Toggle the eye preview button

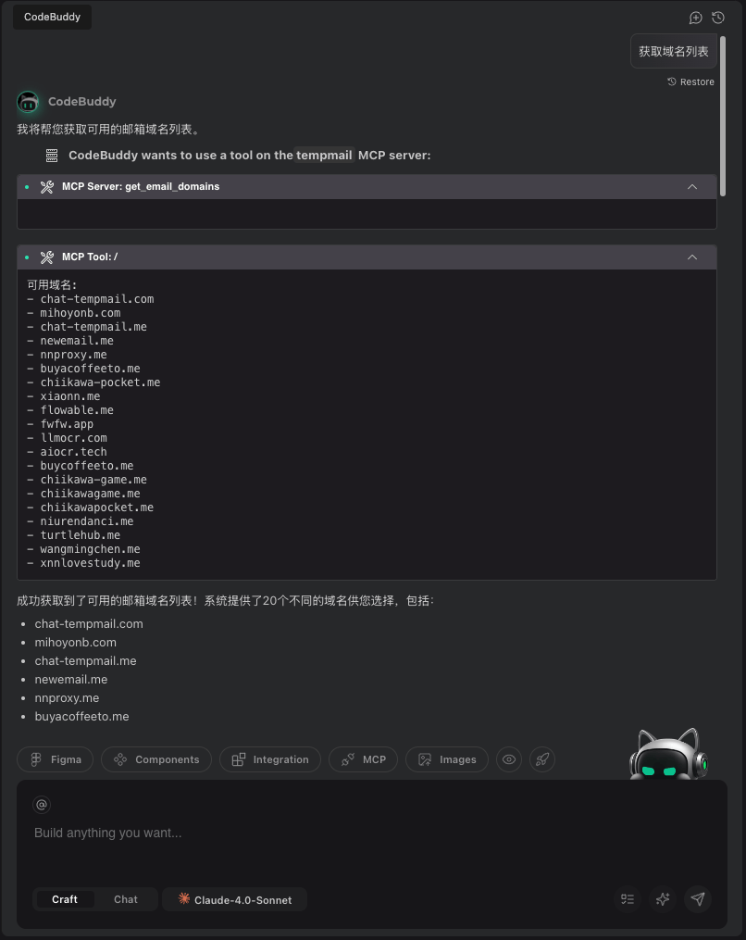(x=508, y=759)
